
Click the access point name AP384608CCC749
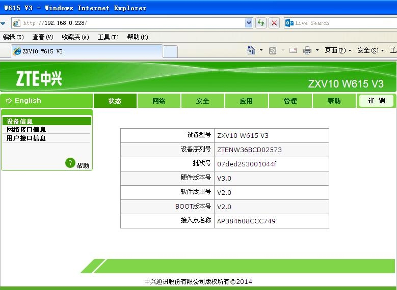(x=246, y=221)
